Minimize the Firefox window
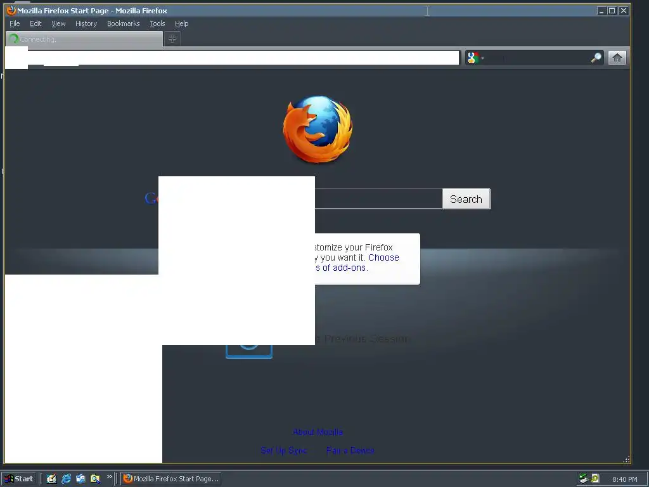This screenshot has height=487, width=649. coord(601,11)
